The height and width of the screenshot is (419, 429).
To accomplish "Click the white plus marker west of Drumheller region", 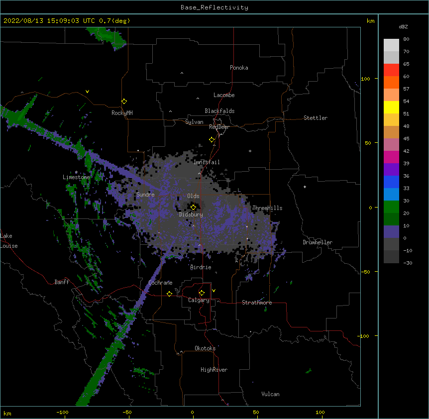I will tap(305, 187).
